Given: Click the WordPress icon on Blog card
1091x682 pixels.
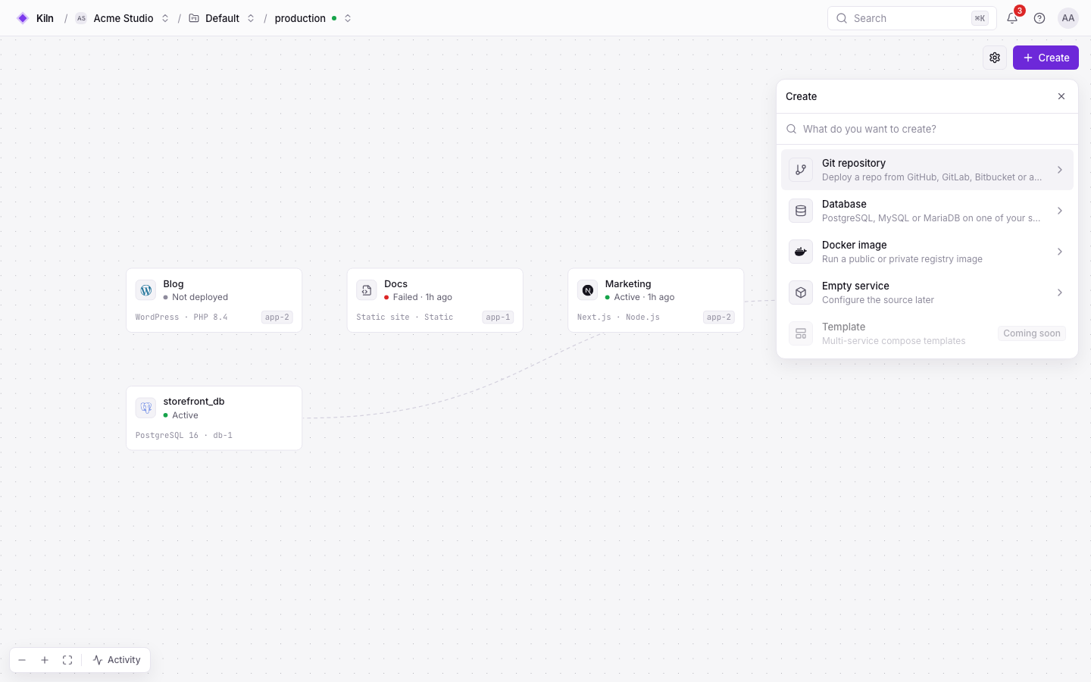Looking at the screenshot, I should (x=146, y=290).
